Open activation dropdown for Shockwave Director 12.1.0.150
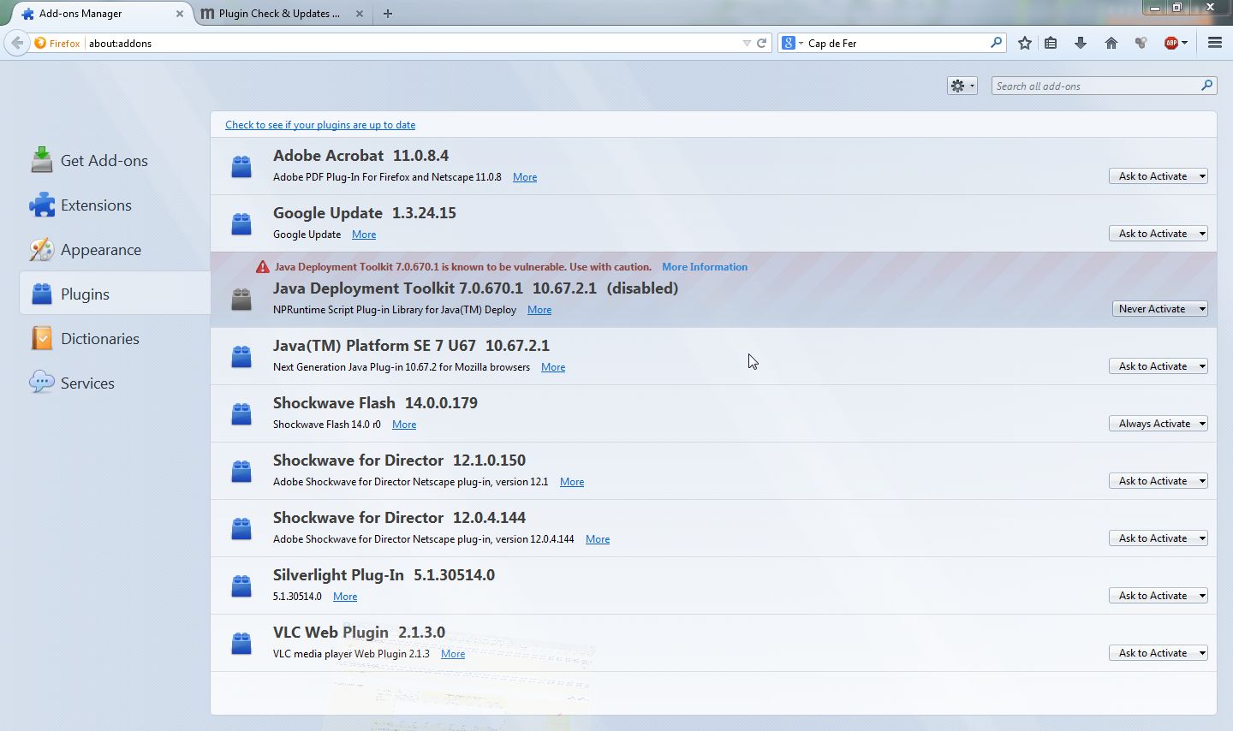This screenshot has height=731, width=1233. pyautogui.click(x=1158, y=480)
